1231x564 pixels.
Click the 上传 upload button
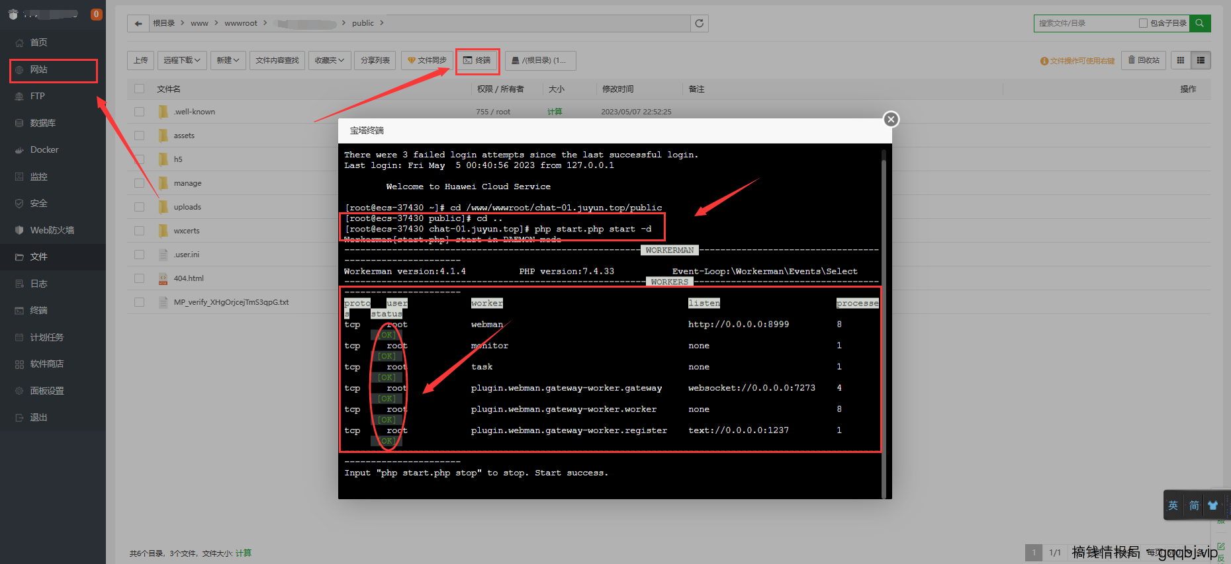[141, 60]
